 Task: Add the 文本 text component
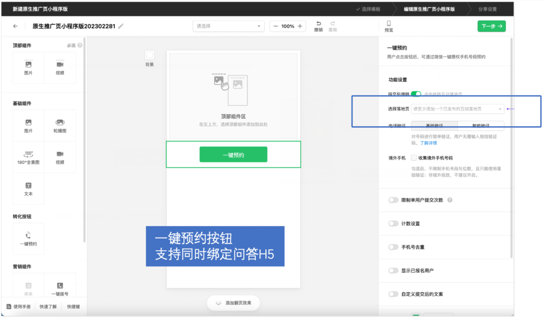pyautogui.click(x=28, y=189)
